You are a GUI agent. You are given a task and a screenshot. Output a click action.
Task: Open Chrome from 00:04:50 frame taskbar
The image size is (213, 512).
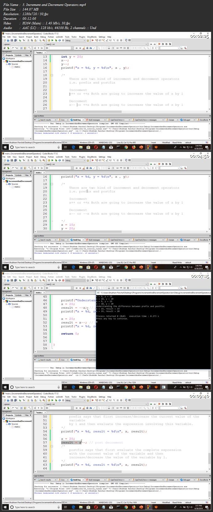point(126,267)
